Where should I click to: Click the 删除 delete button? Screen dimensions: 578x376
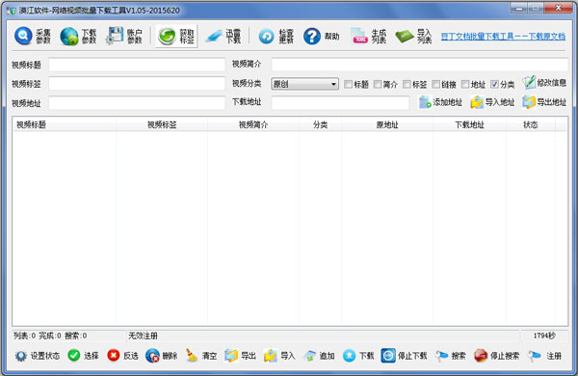pyautogui.click(x=162, y=356)
